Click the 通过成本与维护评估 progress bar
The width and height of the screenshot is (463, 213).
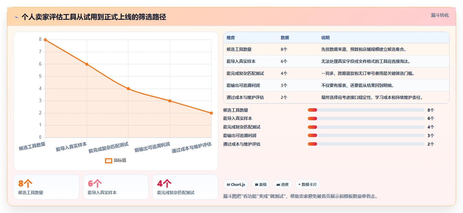[x=366, y=144]
